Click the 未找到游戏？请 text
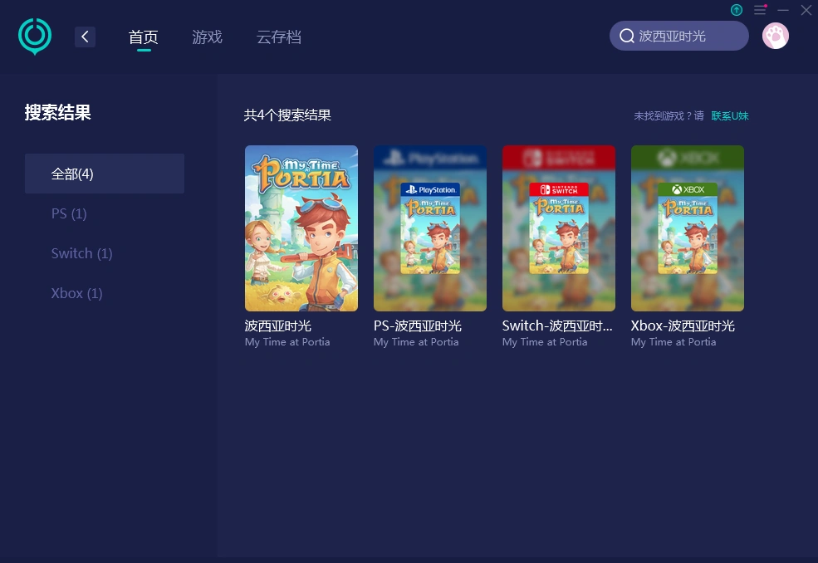818x563 pixels. (x=669, y=115)
